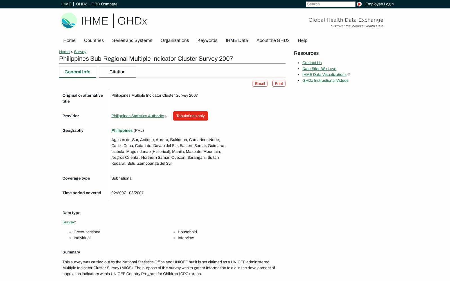Click the 'Coverage type' label
The height and width of the screenshot is (281, 450).
coord(76,178)
